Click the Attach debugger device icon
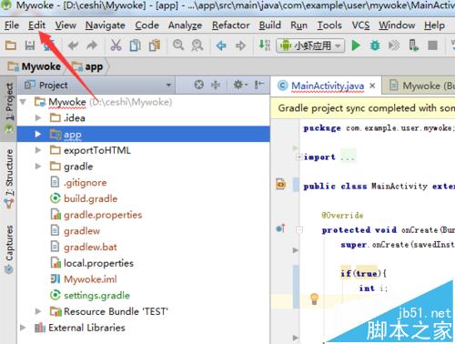This screenshot has width=455, height=344. 413,46
